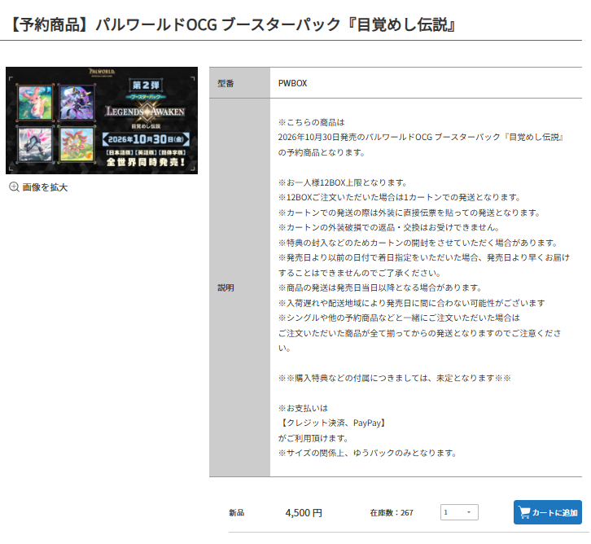
Task: Click the line ※12BOXご注文いただいた場合は1カートン
Action: point(400,198)
